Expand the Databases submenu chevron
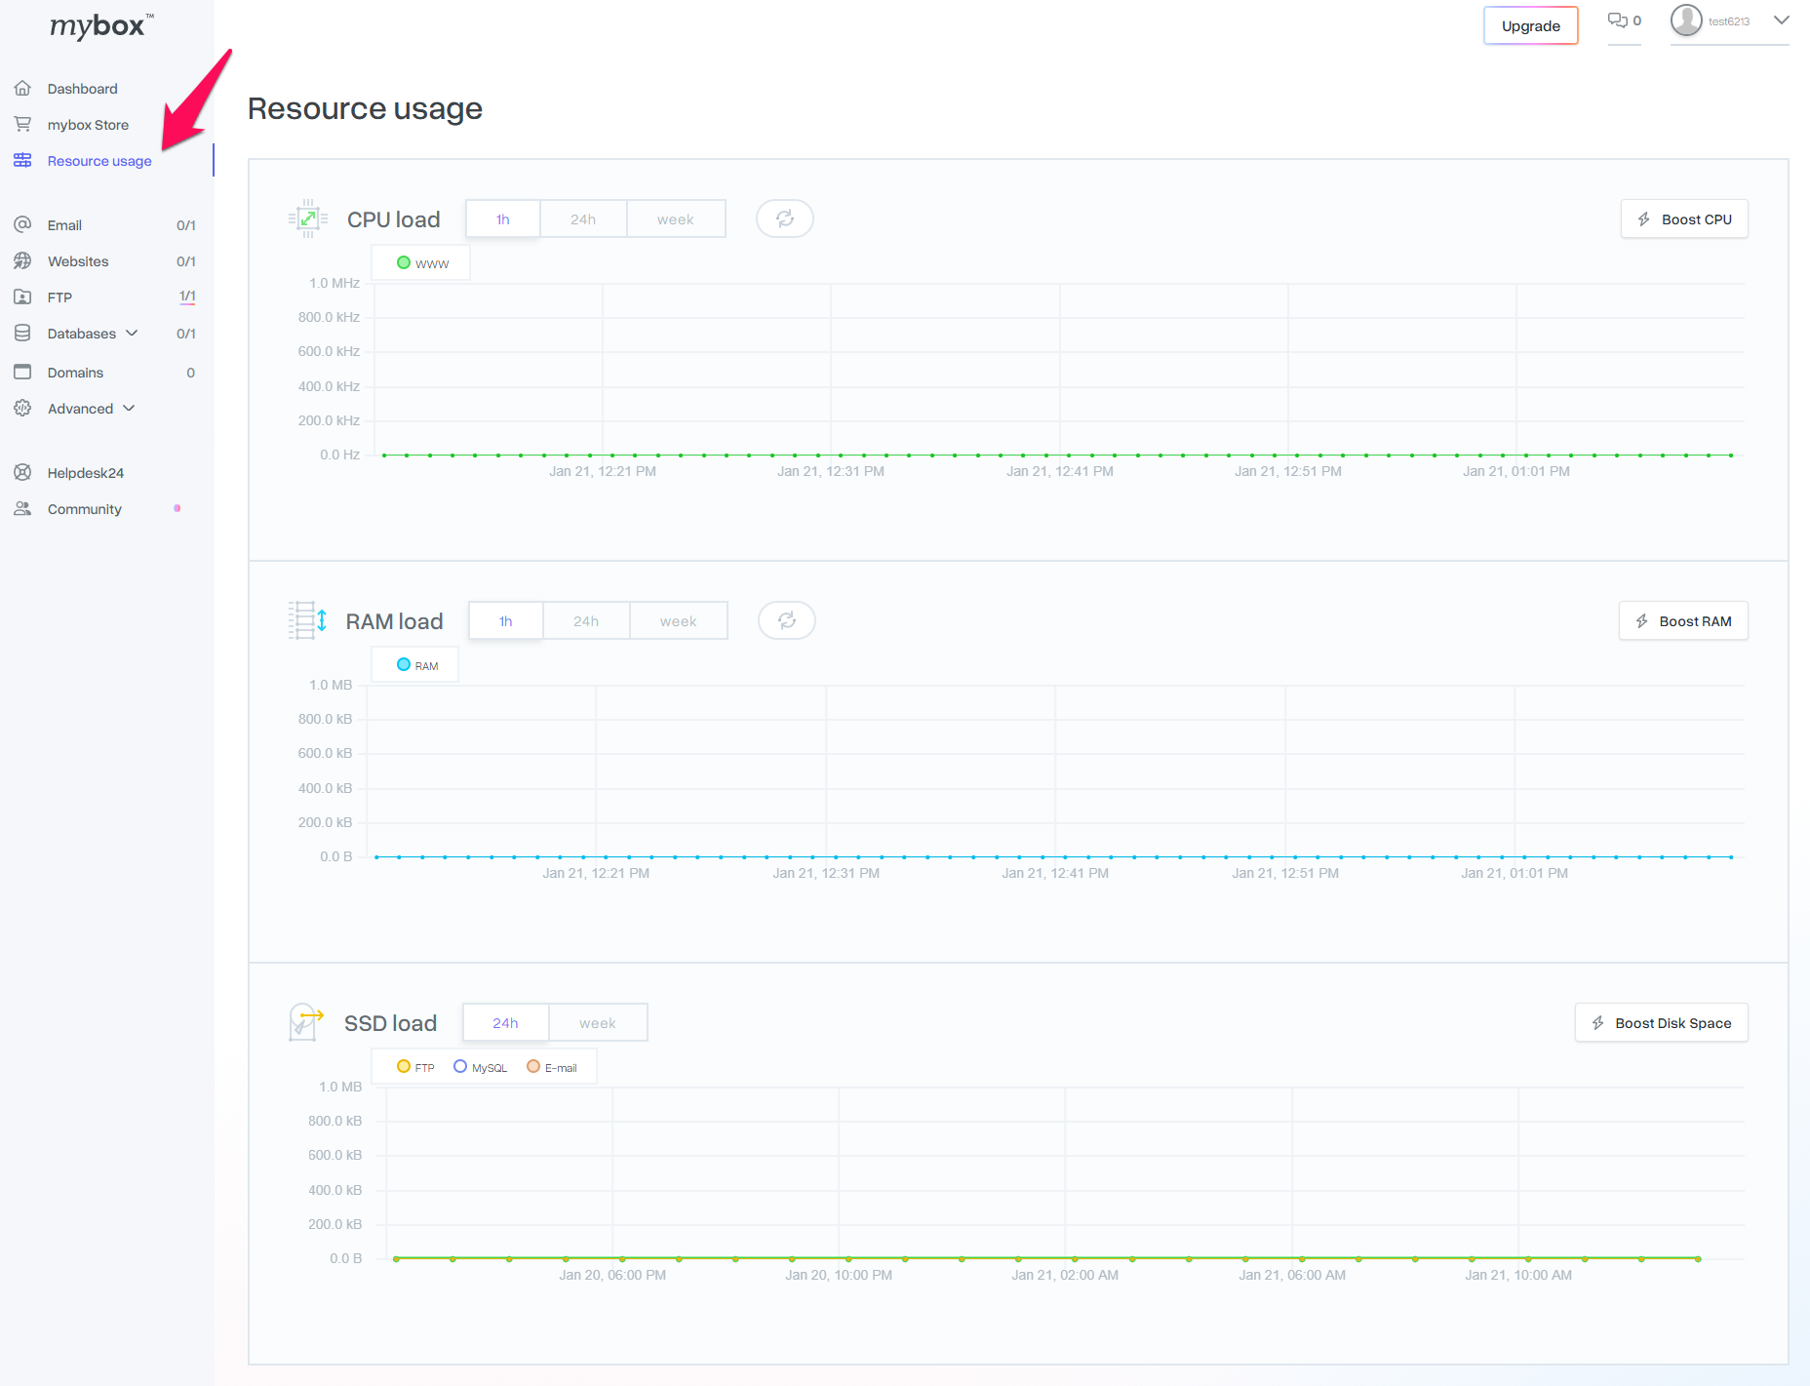 pyautogui.click(x=132, y=334)
